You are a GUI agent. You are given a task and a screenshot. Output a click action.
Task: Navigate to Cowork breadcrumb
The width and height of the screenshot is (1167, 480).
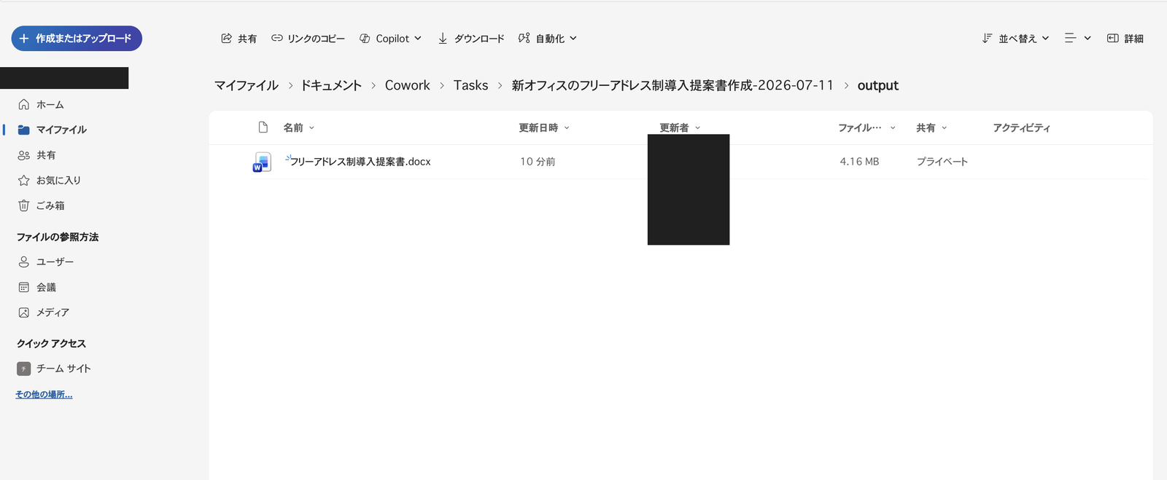pyautogui.click(x=408, y=85)
